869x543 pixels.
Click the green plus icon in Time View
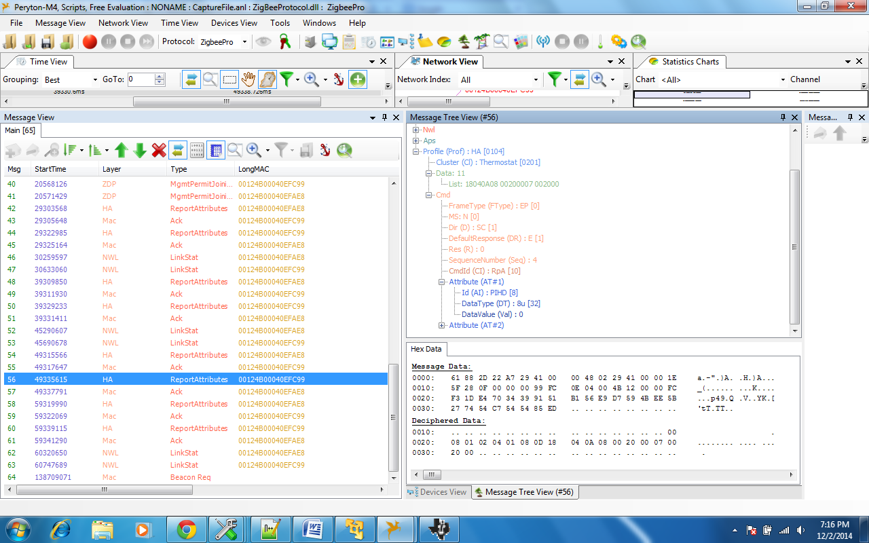pyautogui.click(x=358, y=79)
